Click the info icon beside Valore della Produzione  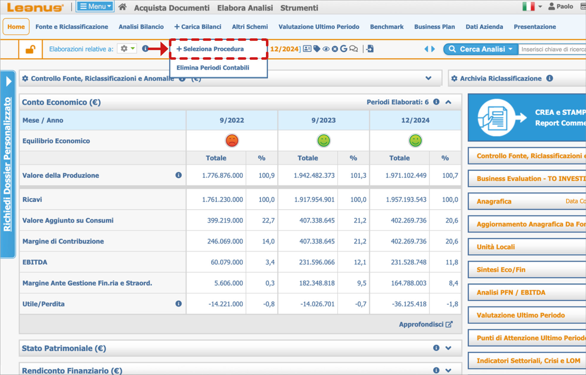pyautogui.click(x=178, y=175)
